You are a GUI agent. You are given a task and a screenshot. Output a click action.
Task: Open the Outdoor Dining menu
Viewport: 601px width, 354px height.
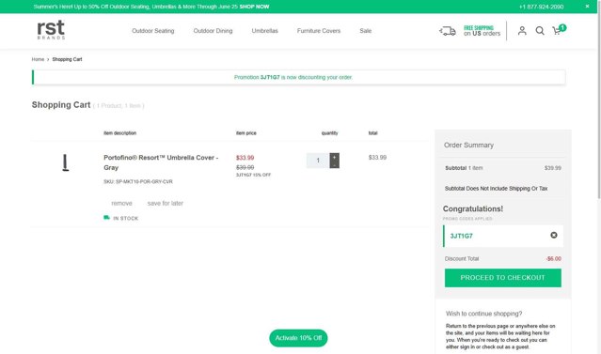pos(213,31)
